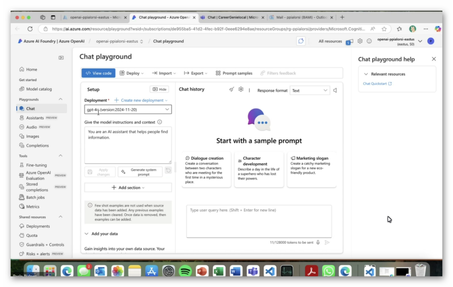
Task: Open the Images playground
Action: click(x=29, y=136)
